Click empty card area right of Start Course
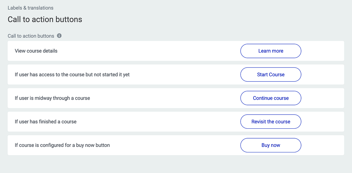 point(323,74)
